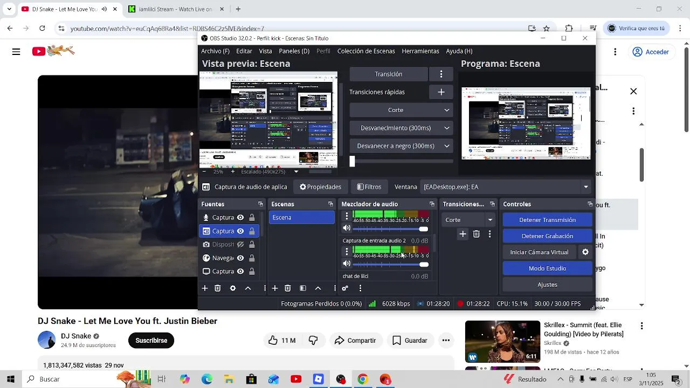Expand Desvanecimiento (300ms) dropdown
Viewport: 690px width, 388px height.
tap(401, 128)
